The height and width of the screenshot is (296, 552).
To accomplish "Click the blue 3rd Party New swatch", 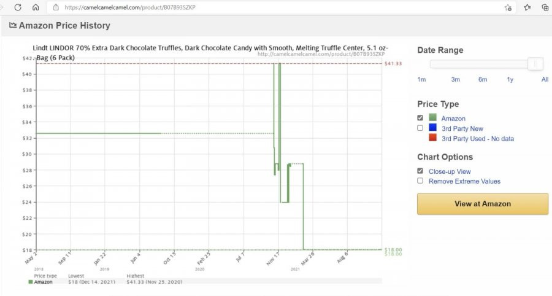I will pos(432,128).
